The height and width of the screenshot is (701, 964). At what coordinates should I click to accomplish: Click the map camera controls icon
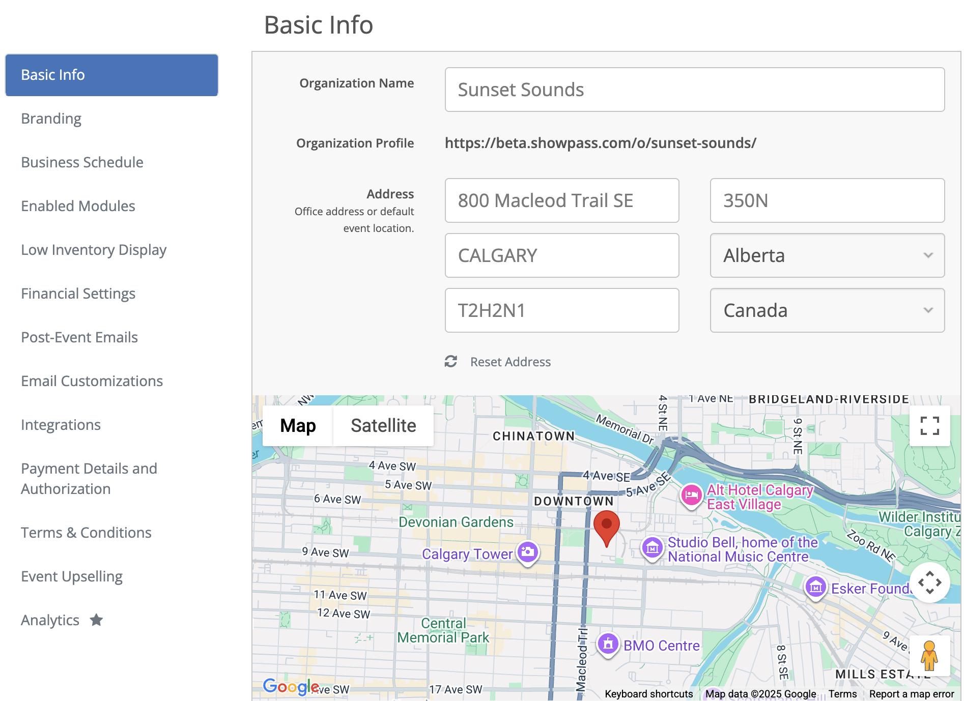coord(929,582)
